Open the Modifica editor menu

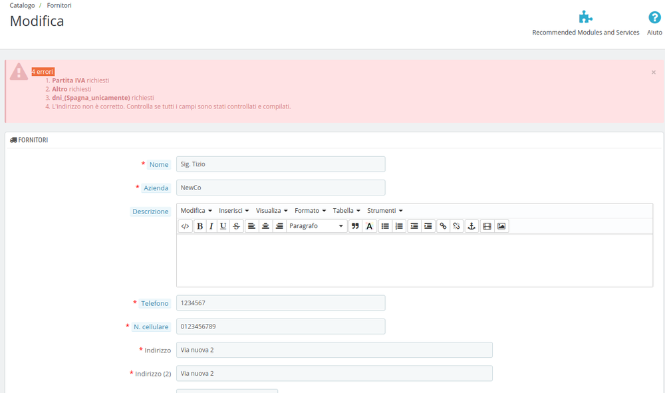click(196, 211)
